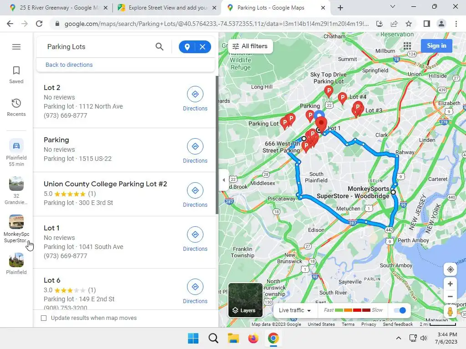Click the Sign in button

pos(436,46)
